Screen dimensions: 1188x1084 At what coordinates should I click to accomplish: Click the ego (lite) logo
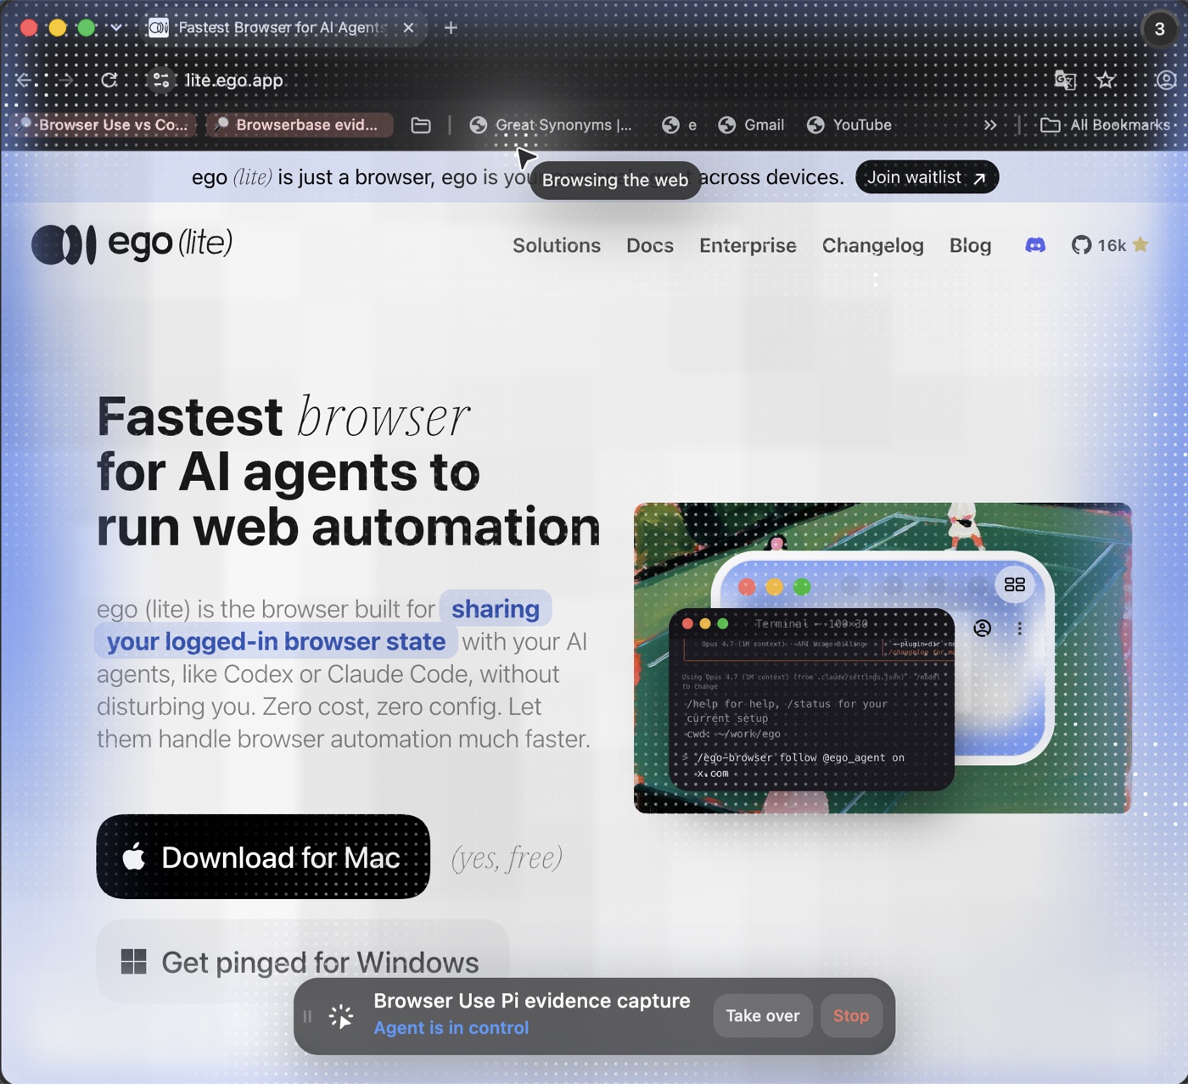[132, 243]
